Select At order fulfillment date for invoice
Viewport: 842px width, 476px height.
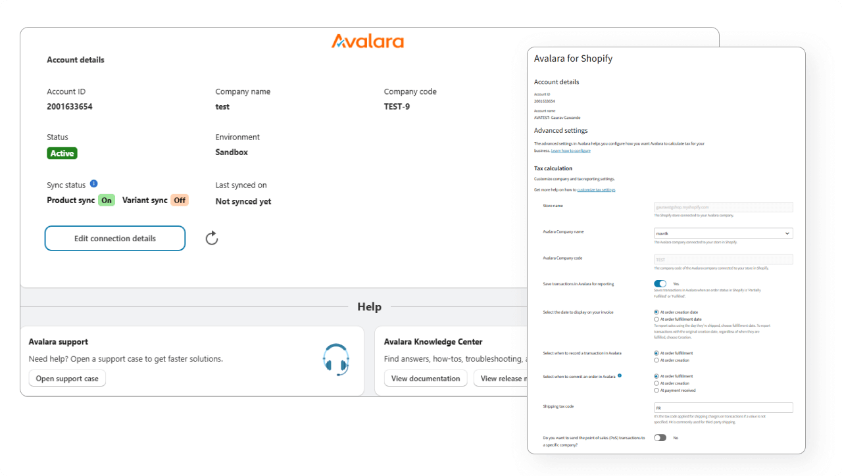pos(656,319)
